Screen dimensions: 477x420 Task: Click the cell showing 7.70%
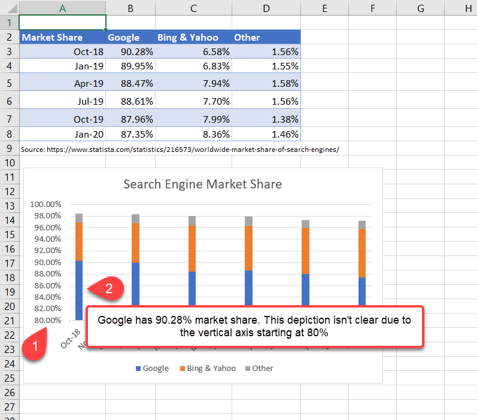193,101
